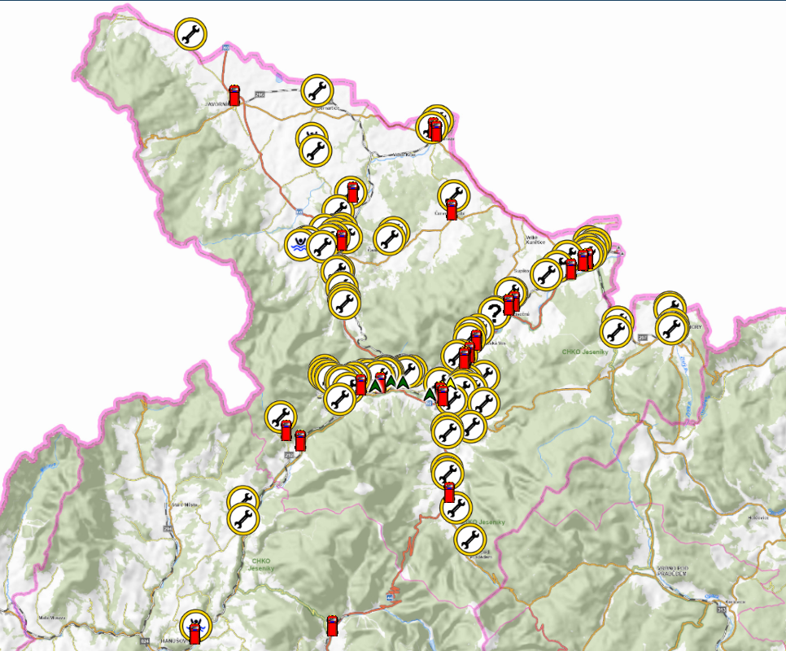Click the fire truck marker near Černá Voda
The image size is (786, 651).
[452, 208]
